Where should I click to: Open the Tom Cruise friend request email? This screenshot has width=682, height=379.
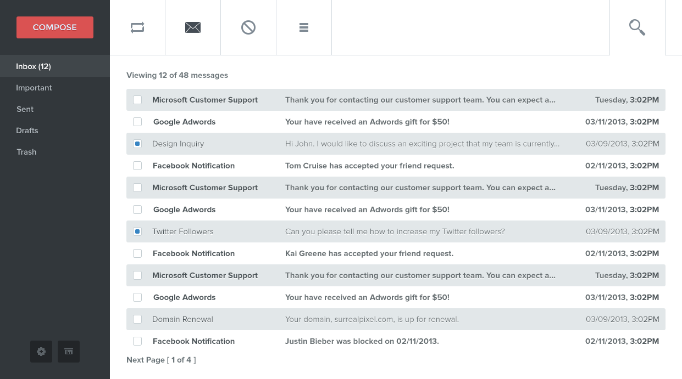369,166
